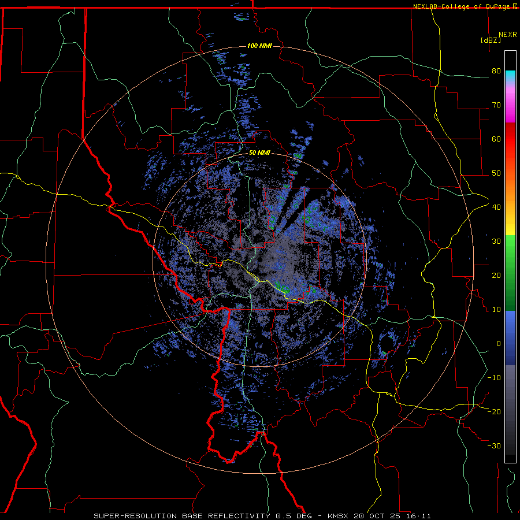Click the SUPER-RESOLUTION BASE REFLECTIVITY caption text
The image size is (520, 520).
[x=182, y=516]
